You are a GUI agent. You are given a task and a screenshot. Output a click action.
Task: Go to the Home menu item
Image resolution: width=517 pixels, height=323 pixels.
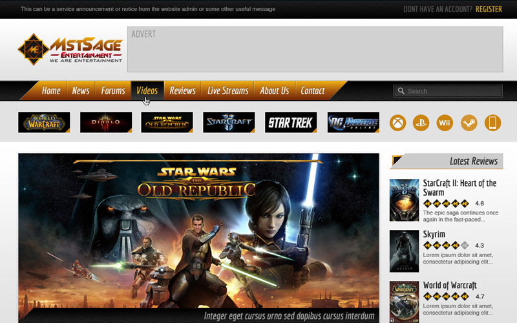click(x=51, y=90)
